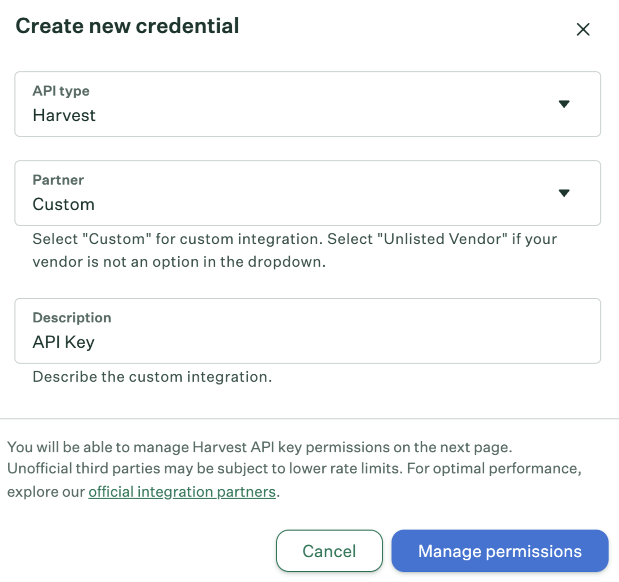Click the Harvest API key permissions notice
The height and width of the screenshot is (582, 619).
pos(259,447)
